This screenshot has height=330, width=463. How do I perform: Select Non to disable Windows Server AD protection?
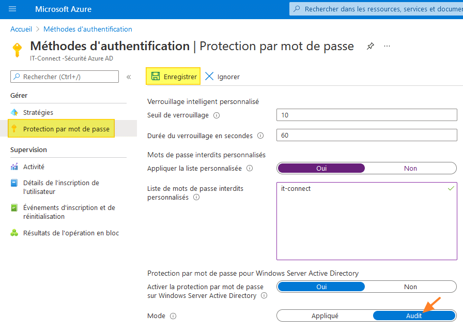point(410,286)
